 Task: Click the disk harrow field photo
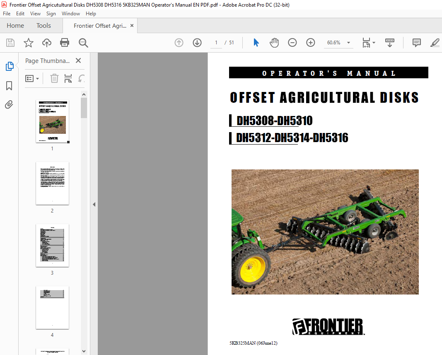click(325, 232)
